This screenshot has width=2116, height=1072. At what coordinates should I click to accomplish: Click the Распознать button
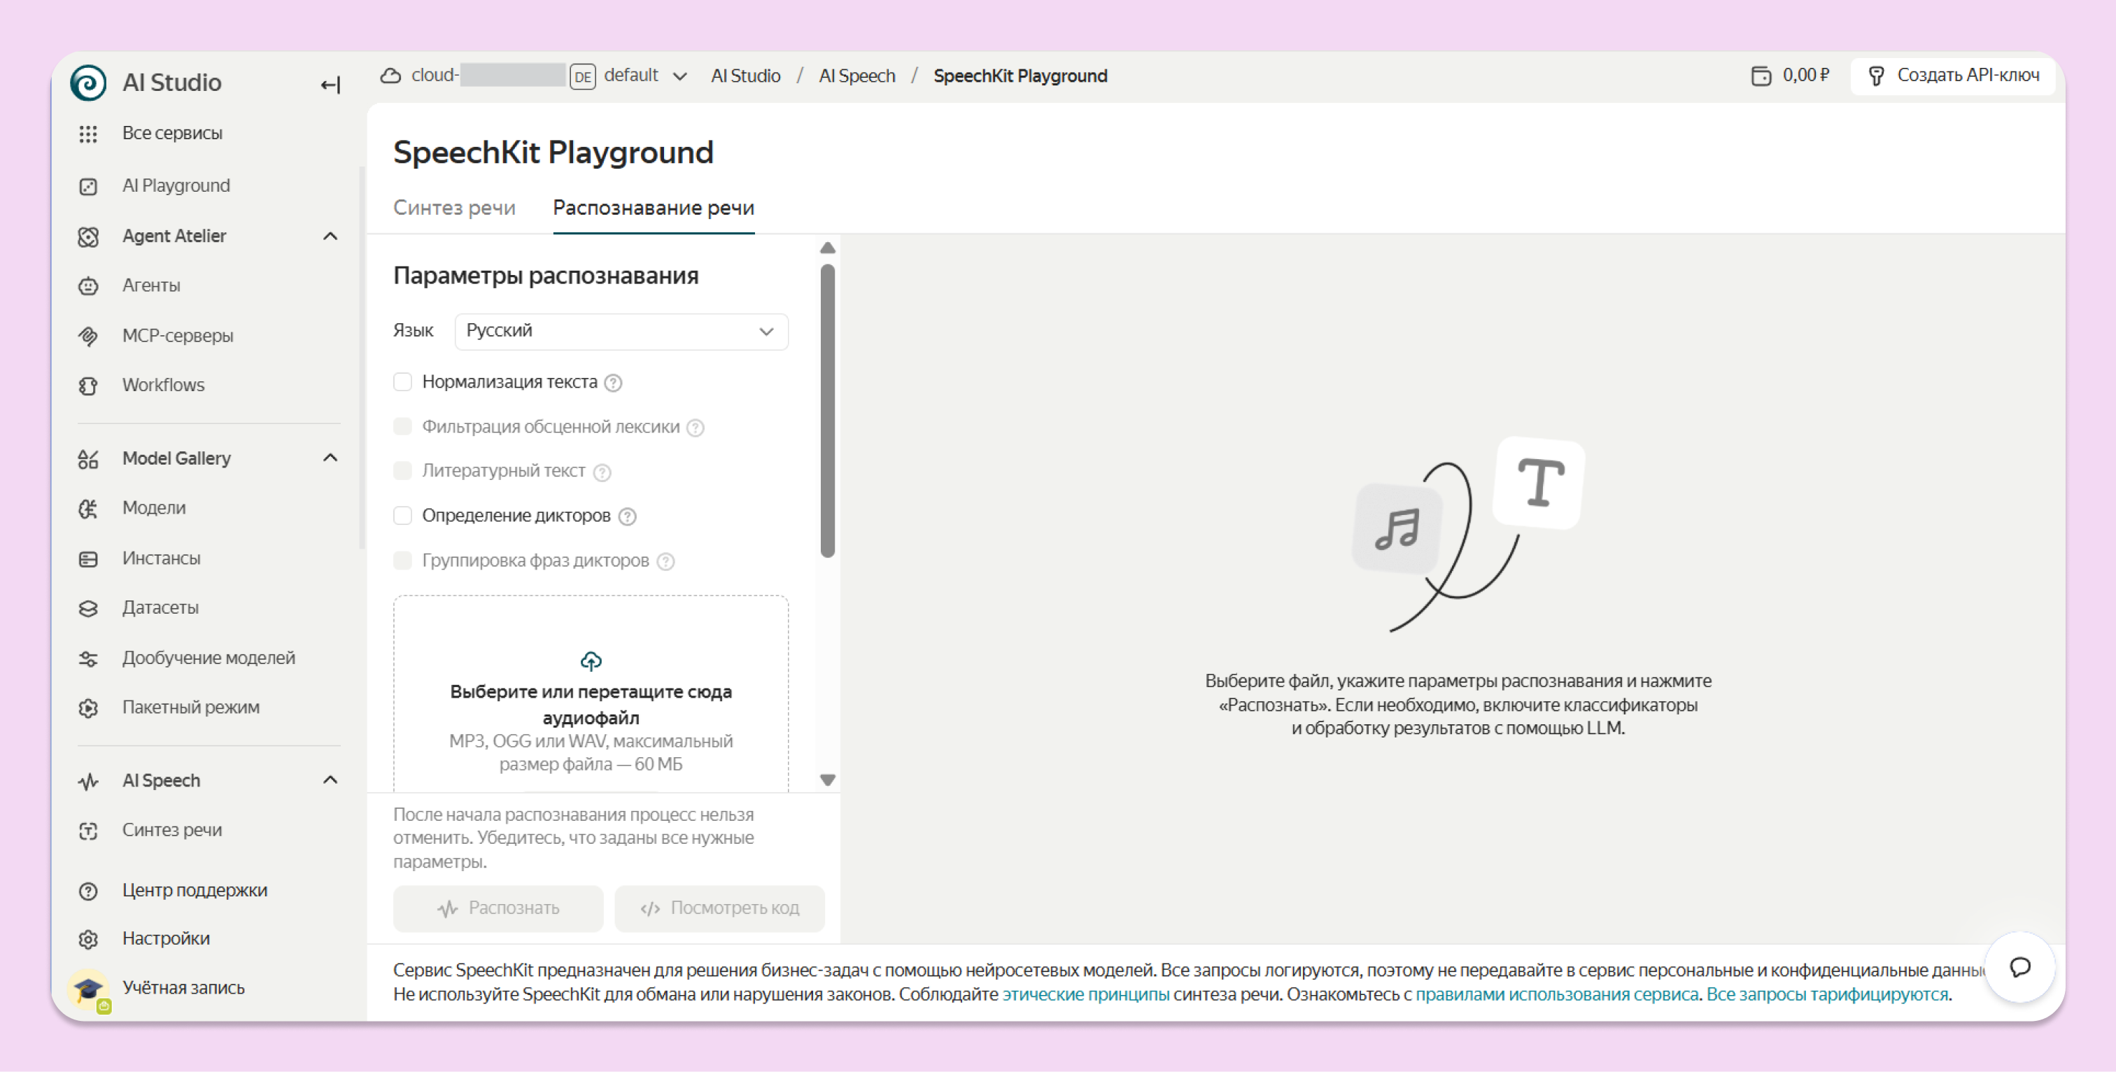(x=498, y=908)
